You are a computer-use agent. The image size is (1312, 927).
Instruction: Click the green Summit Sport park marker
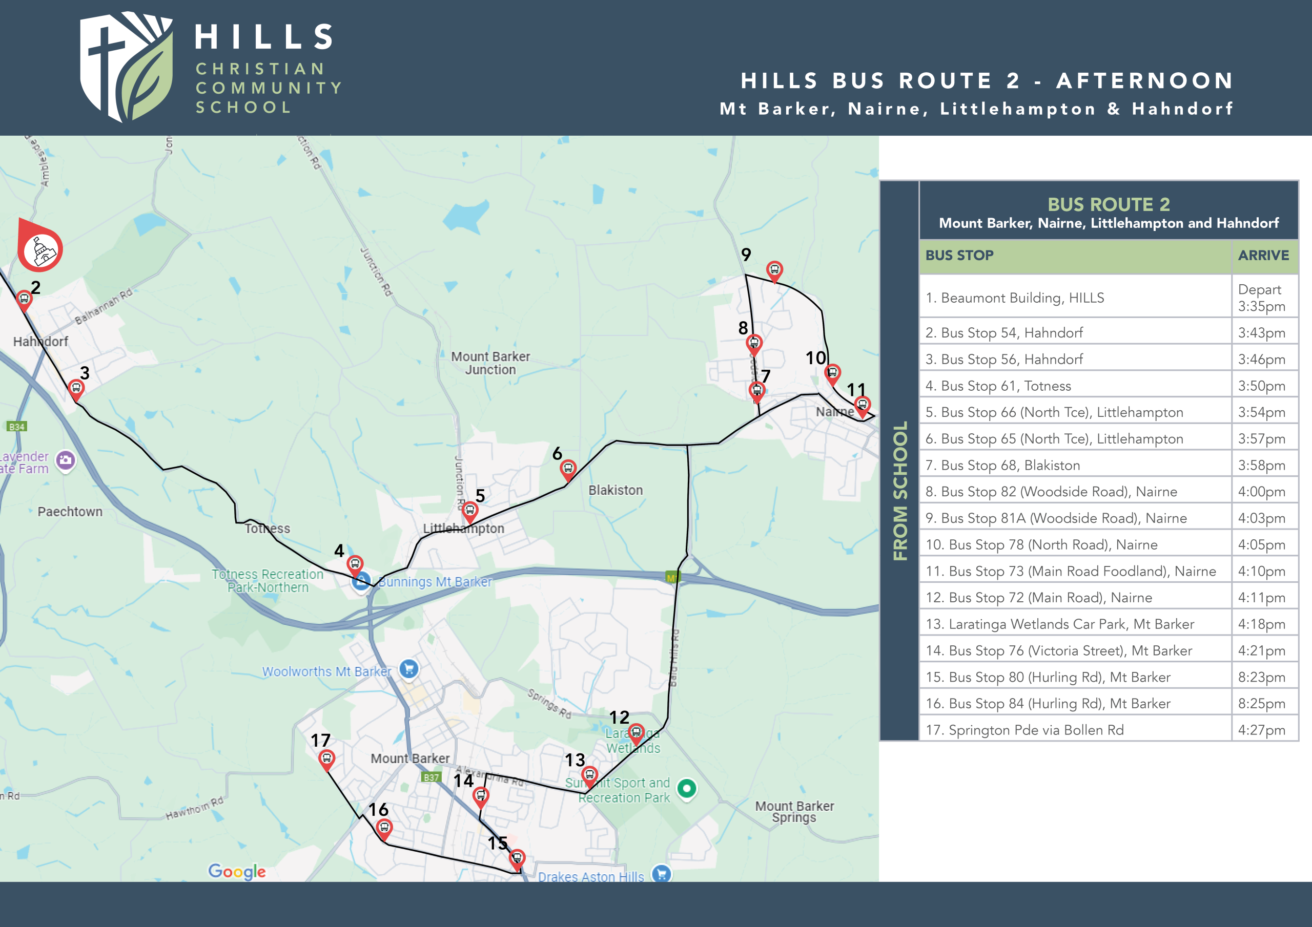point(687,789)
